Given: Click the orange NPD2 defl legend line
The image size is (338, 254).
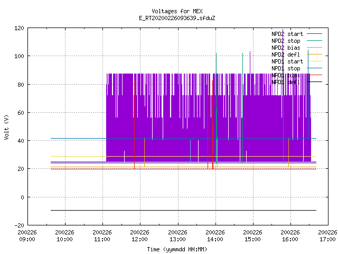Looking at the screenshot, I should (314, 54).
